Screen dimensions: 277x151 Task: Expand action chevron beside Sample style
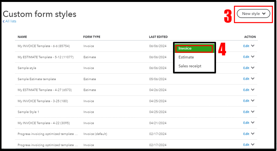[253, 68]
